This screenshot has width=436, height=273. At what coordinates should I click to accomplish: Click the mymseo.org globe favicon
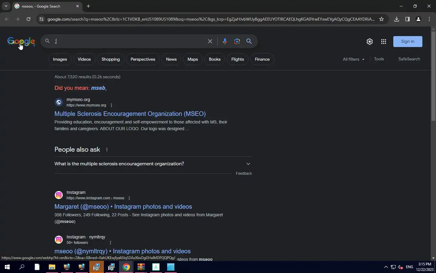(59, 102)
